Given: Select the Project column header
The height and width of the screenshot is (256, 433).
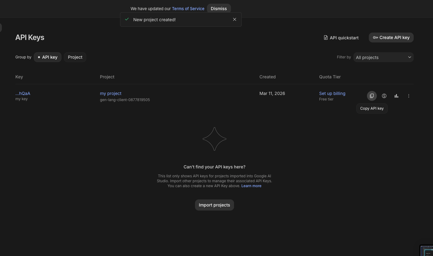Looking at the screenshot, I should pos(107,77).
